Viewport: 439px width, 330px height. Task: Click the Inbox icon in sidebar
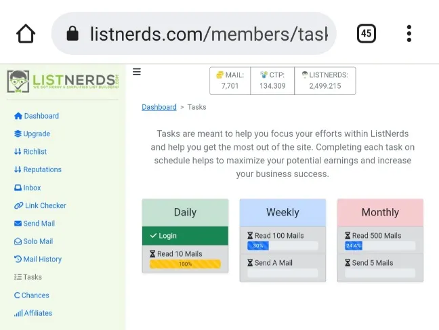pos(18,188)
